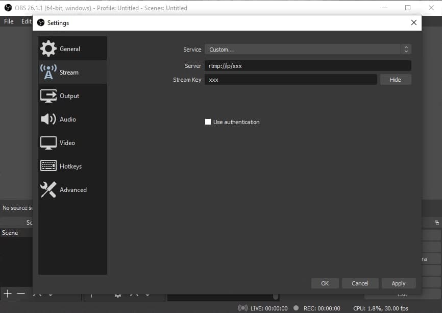This screenshot has height=313, width=442.
Task: Select the Stream antenna icon
Action: (x=48, y=73)
